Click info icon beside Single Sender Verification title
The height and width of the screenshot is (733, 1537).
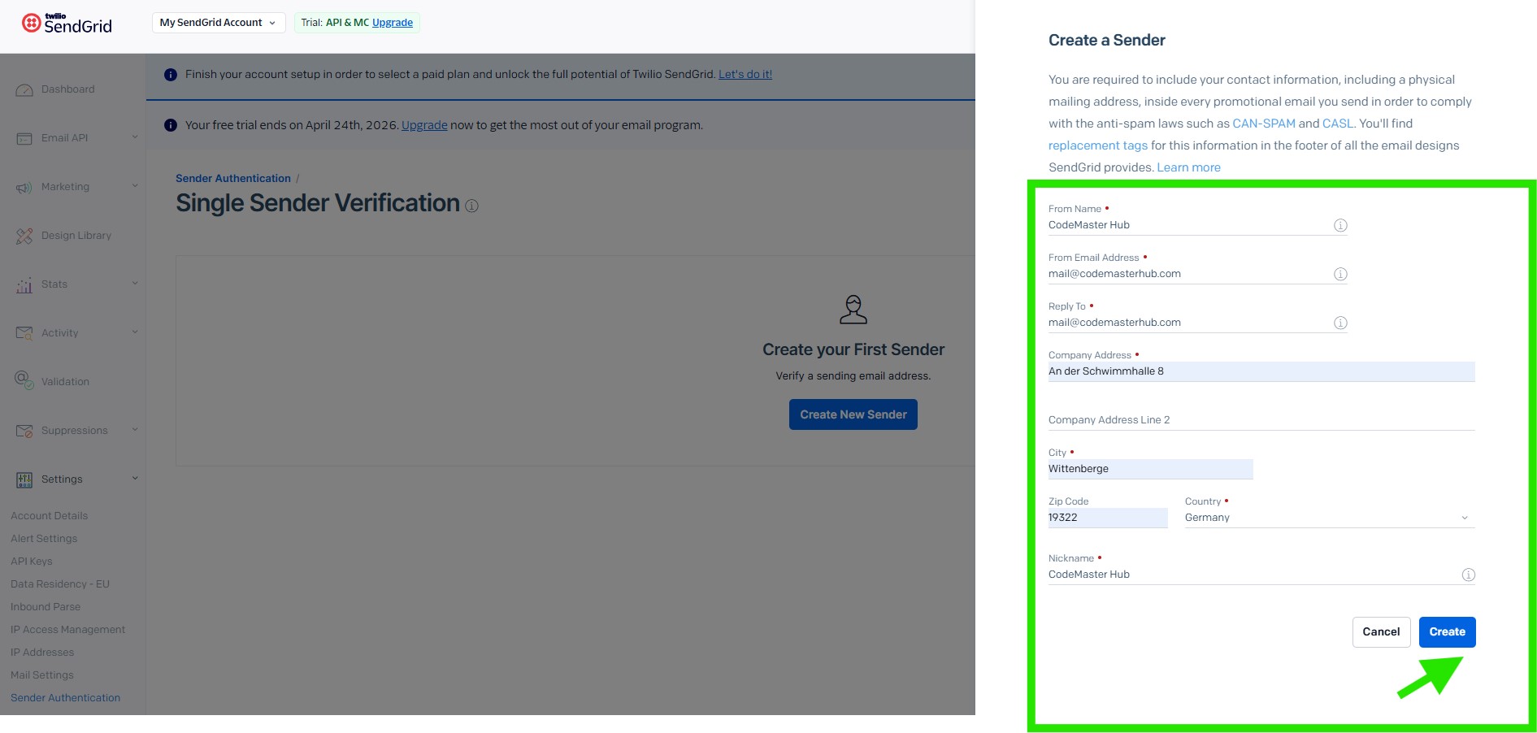[x=471, y=206]
